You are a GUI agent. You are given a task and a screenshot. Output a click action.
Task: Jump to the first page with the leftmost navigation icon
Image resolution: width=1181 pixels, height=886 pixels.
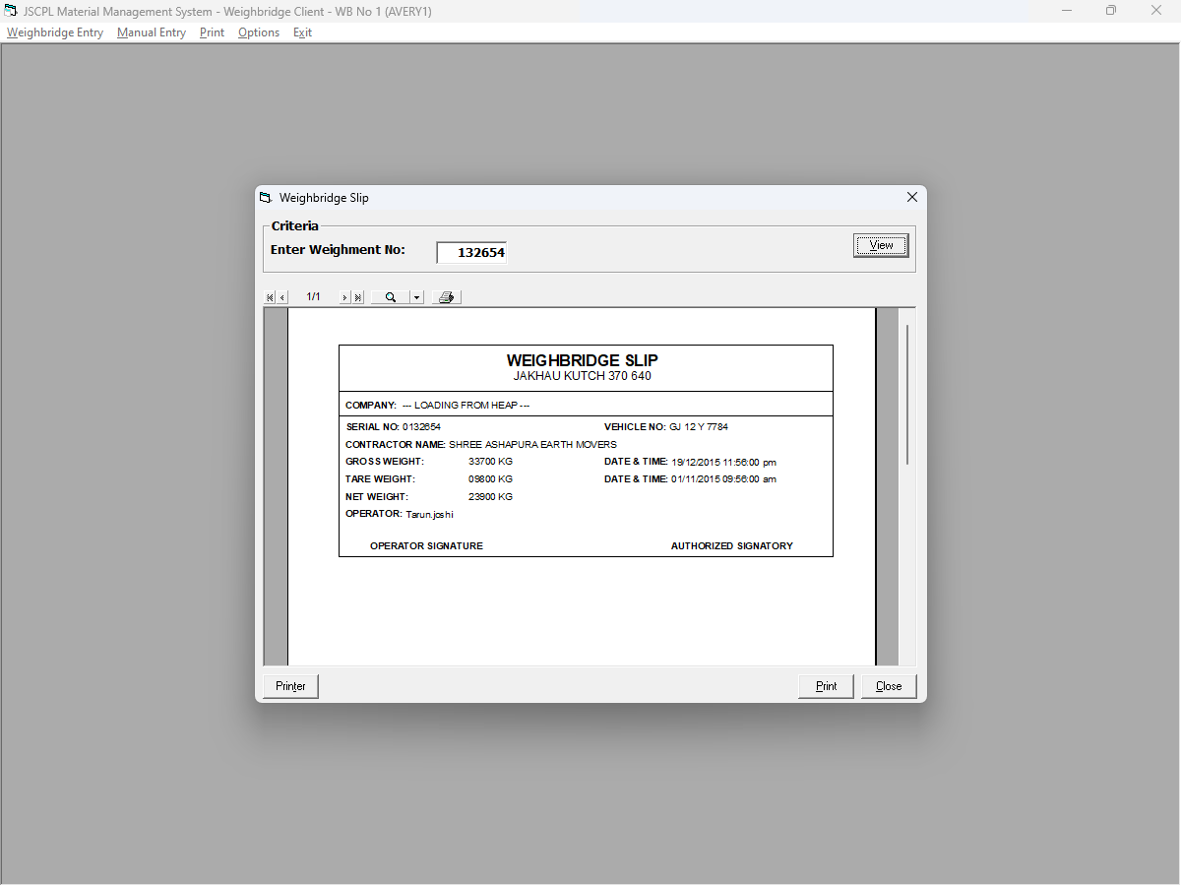coord(270,296)
